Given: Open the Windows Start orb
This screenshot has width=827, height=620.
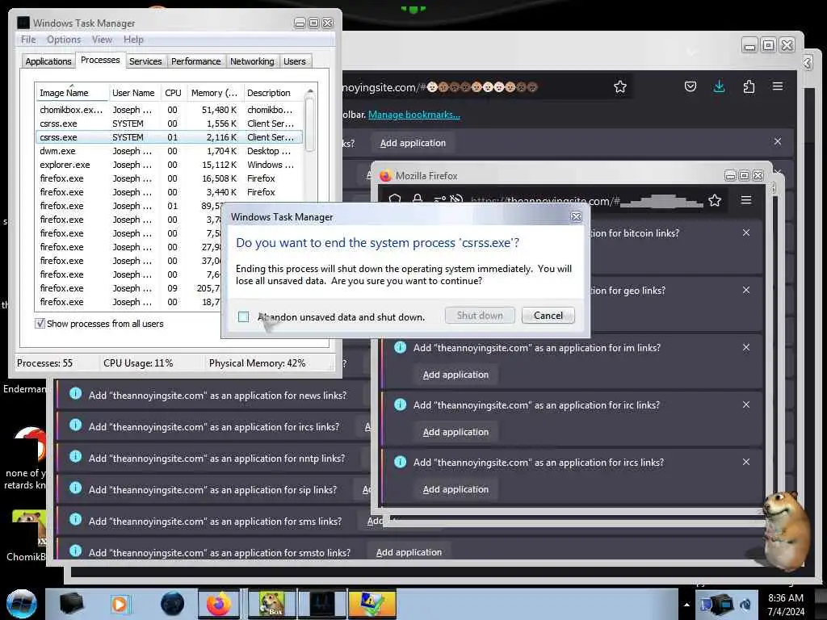Looking at the screenshot, I should pos(22,604).
